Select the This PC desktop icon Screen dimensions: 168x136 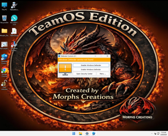click(x=4, y=6)
